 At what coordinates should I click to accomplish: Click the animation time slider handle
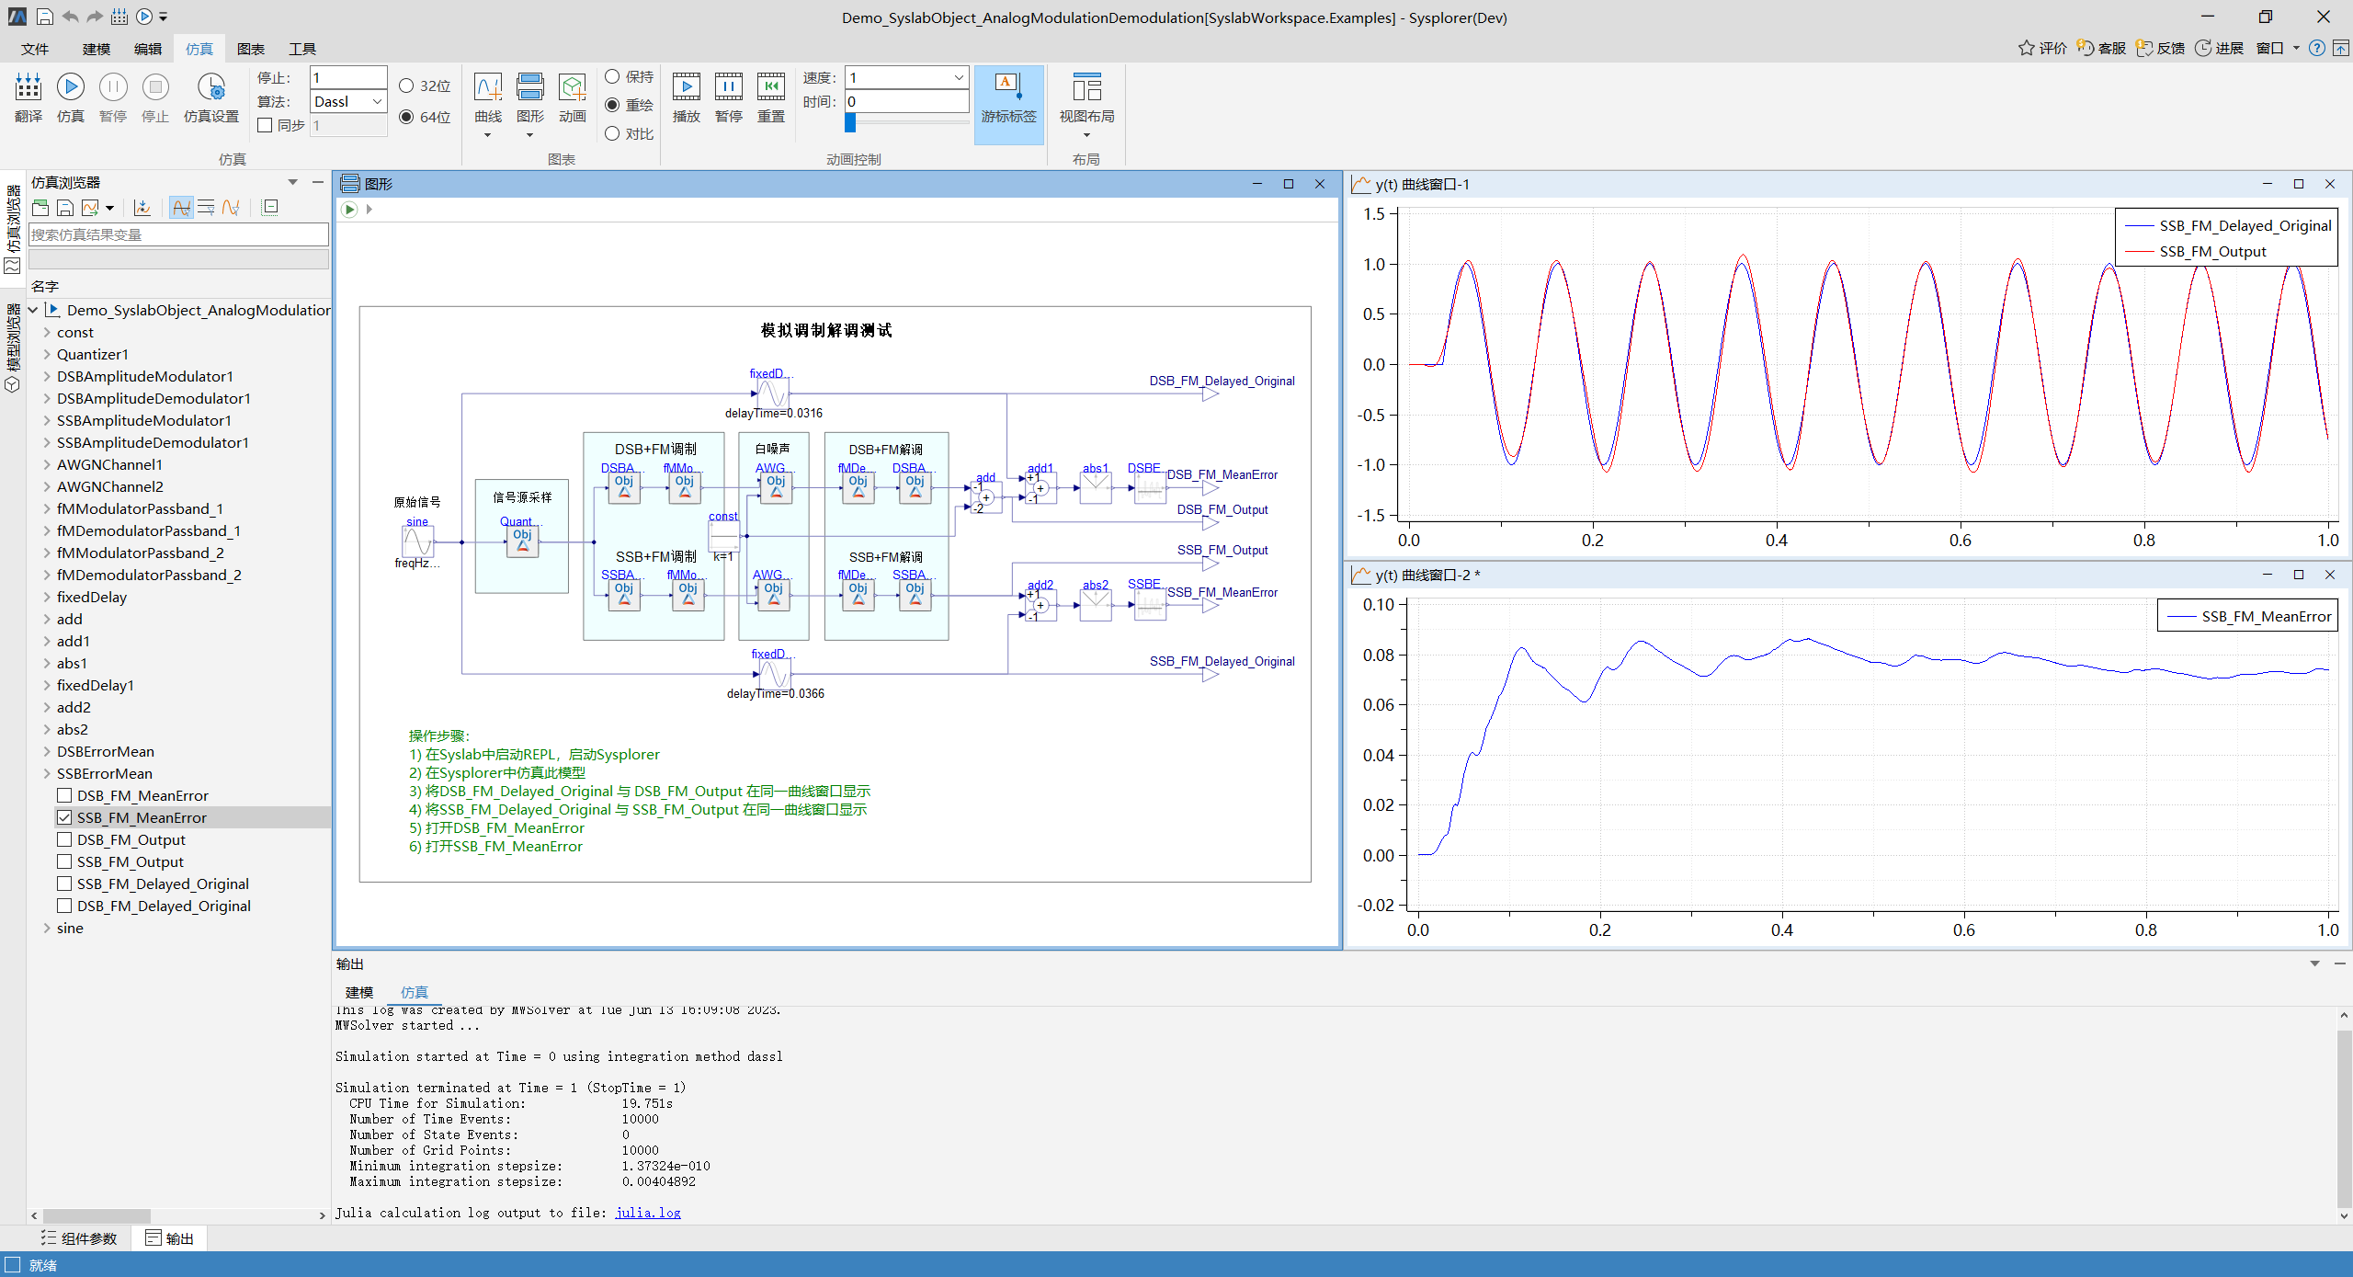pos(850,122)
